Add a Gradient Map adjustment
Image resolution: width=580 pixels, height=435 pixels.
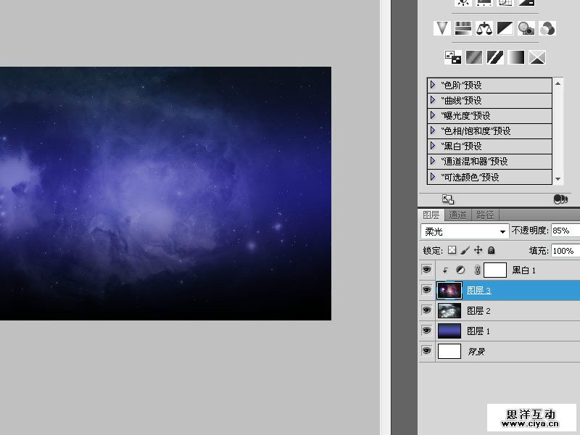(x=516, y=57)
